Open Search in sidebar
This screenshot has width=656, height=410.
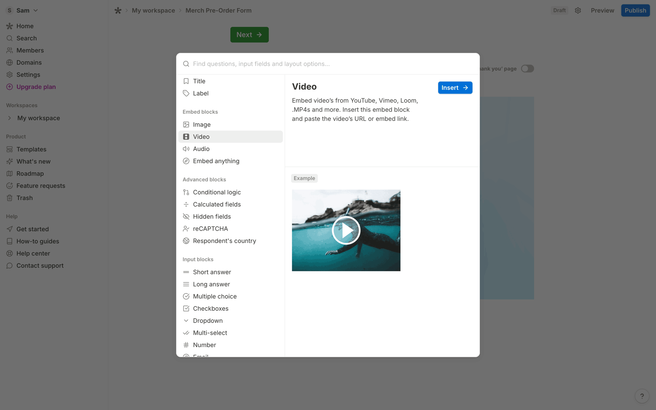coord(27,38)
